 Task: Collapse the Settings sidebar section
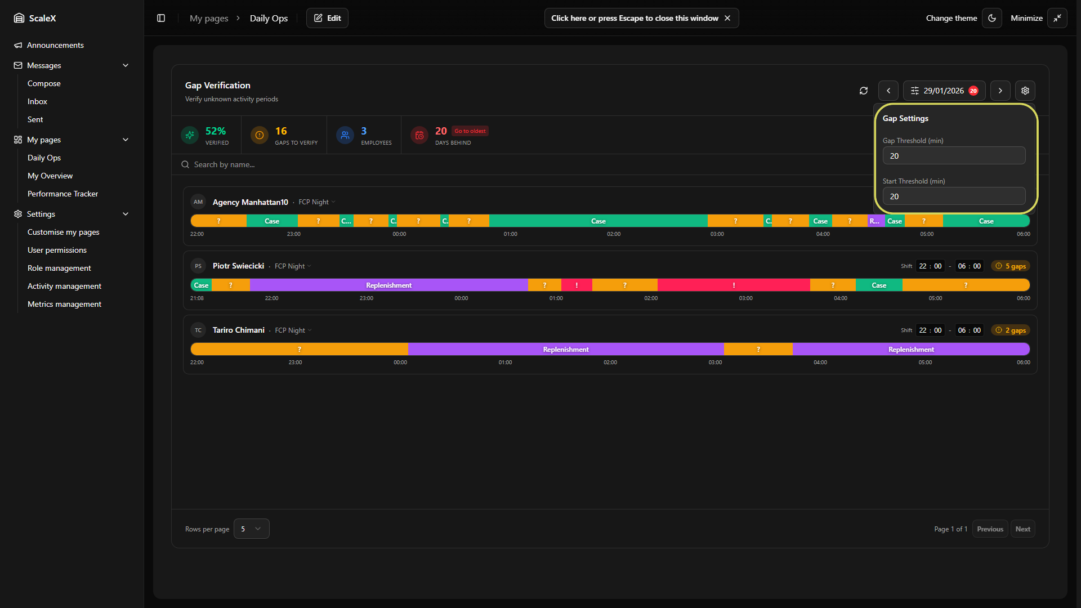(x=126, y=214)
